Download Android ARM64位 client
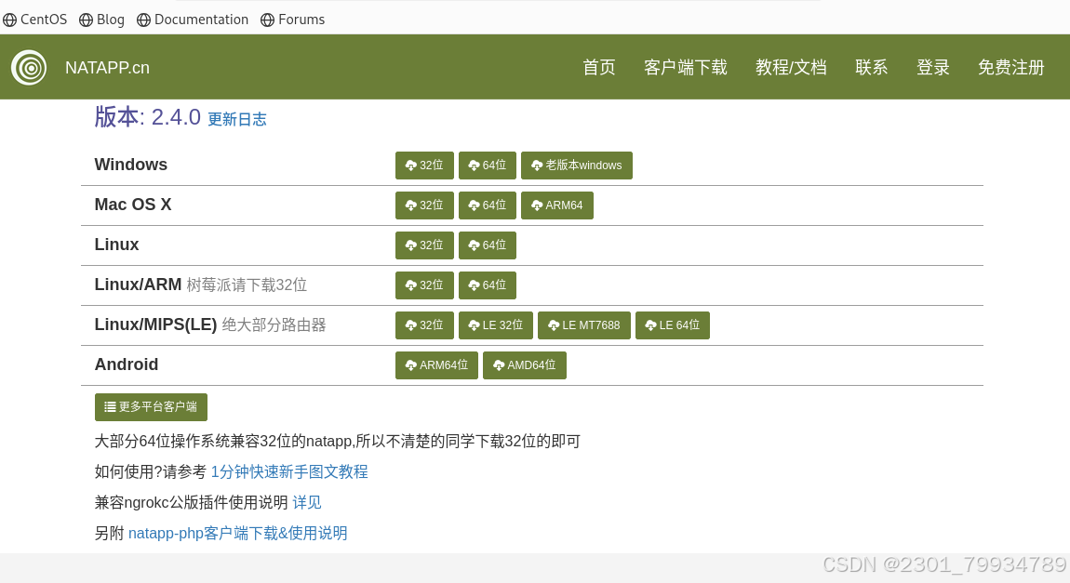This screenshot has height=583, width=1070. [436, 365]
